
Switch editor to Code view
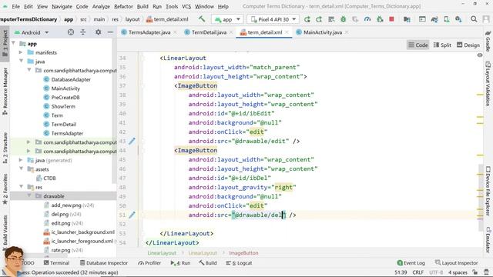(418, 45)
